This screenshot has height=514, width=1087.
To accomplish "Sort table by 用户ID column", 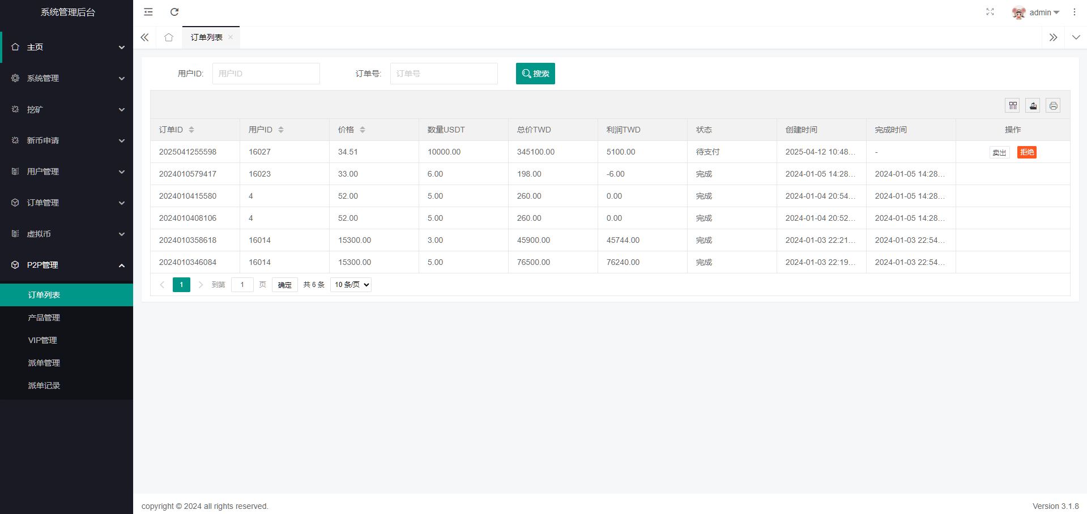I will 281,130.
